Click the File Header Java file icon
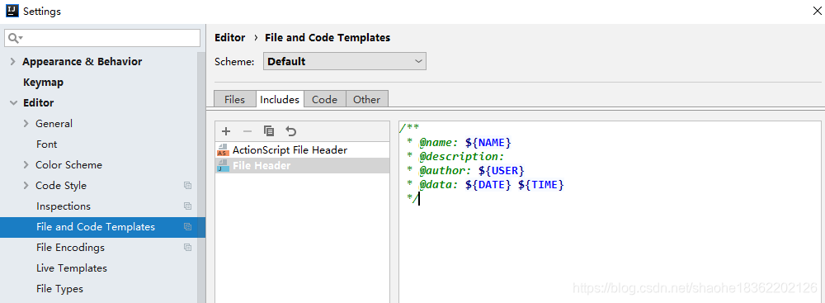The height and width of the screenshot is (303, 825). pos(223,165)
